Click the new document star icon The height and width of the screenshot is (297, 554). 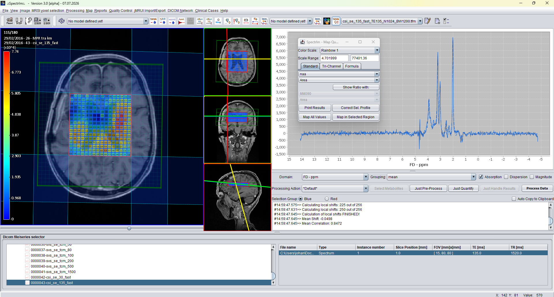point(437,21)
